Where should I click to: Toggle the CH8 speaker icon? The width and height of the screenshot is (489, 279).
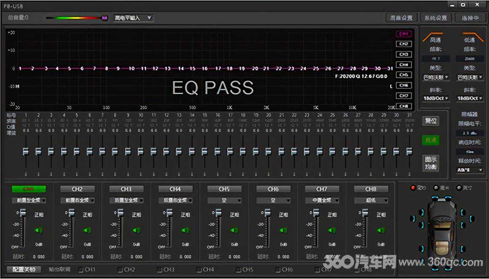[x=381, y=230]
